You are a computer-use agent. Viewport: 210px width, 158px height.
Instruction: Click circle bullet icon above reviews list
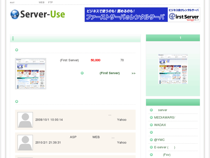point(16,101)
